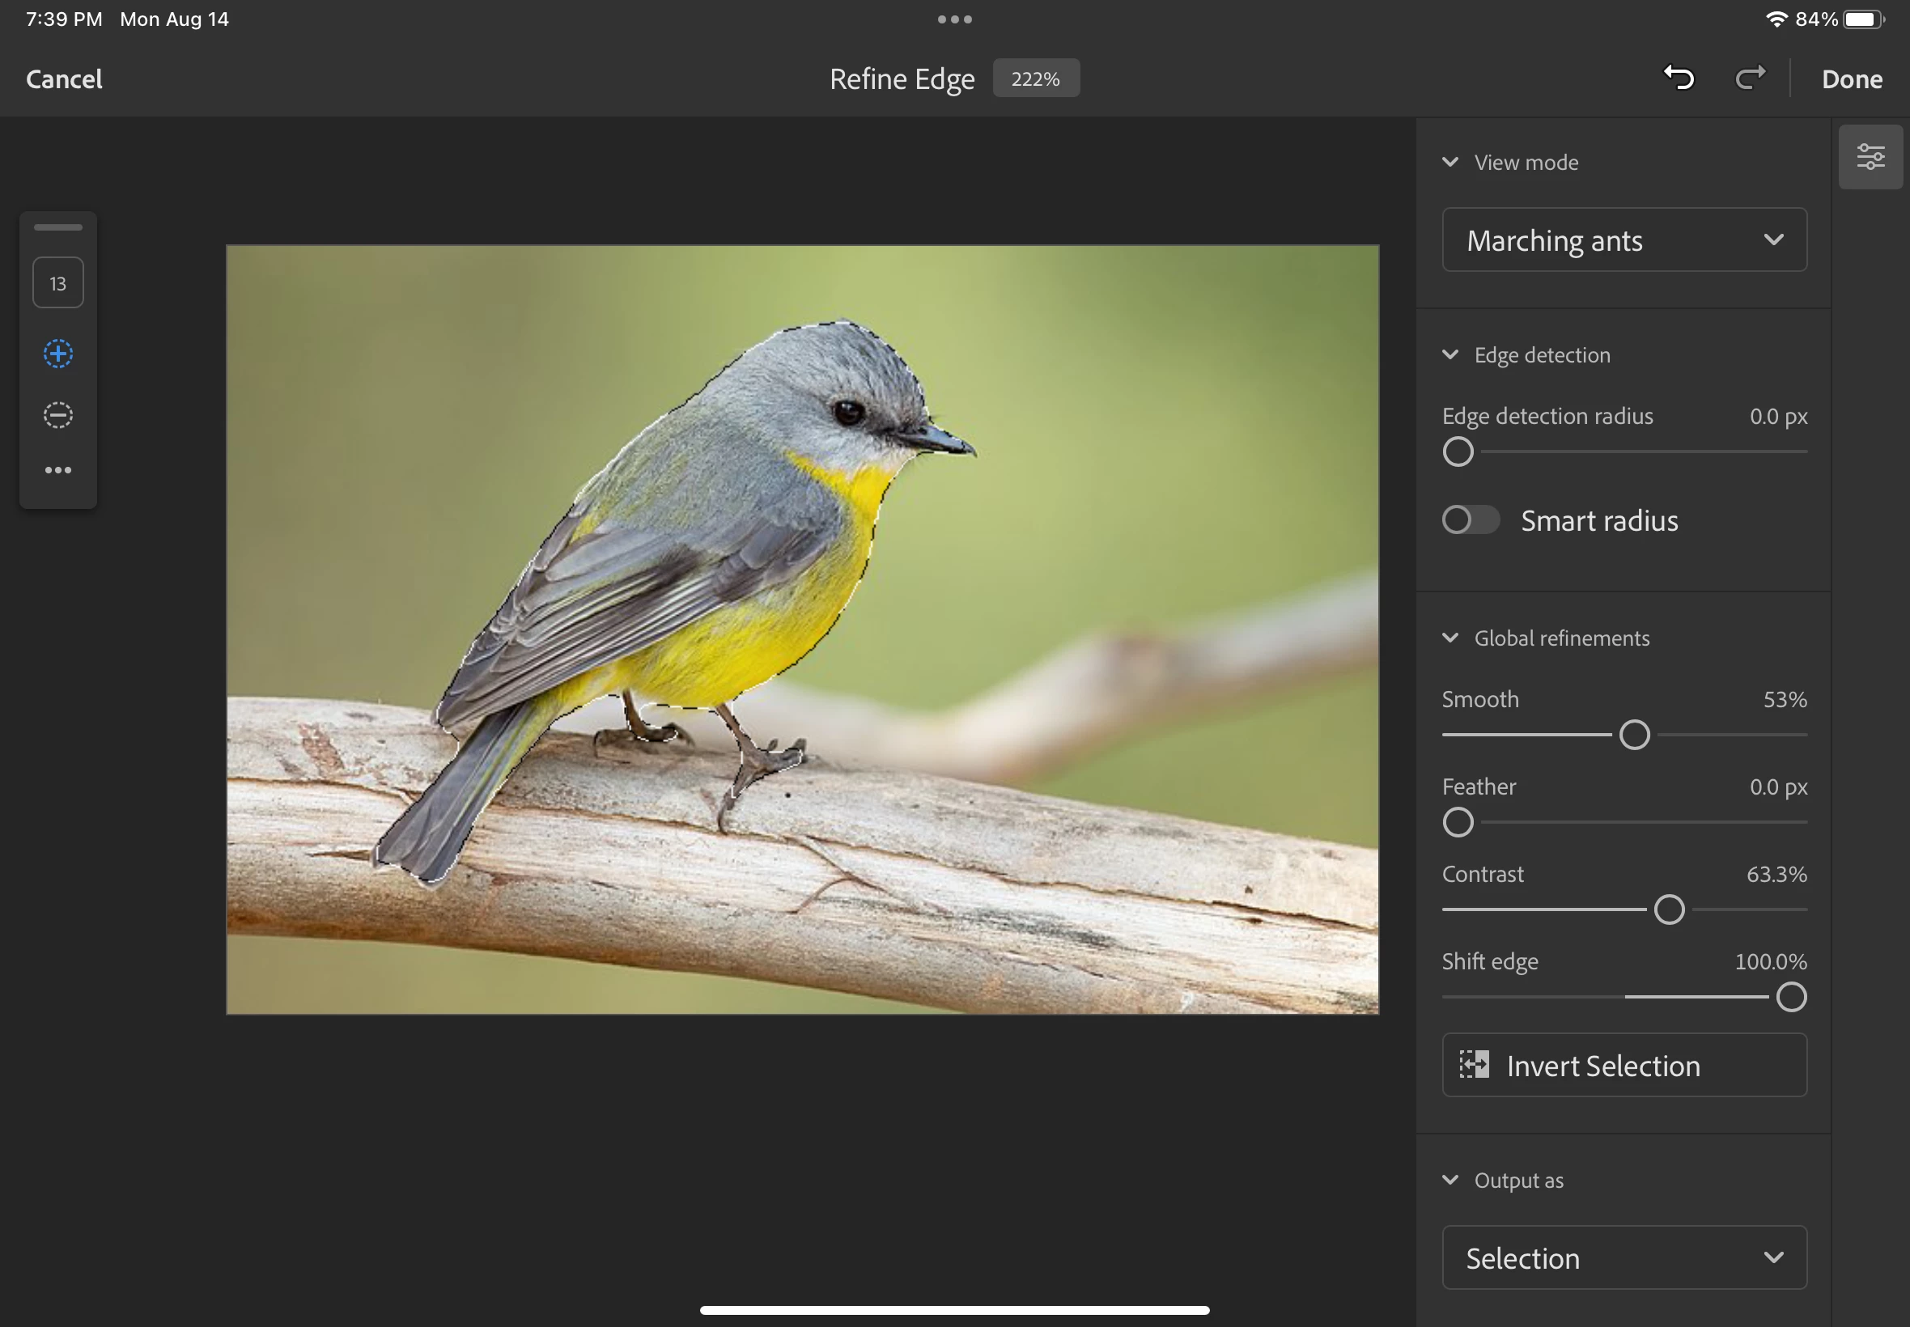Select the subtract from selection brush

(x=57, y=414)
